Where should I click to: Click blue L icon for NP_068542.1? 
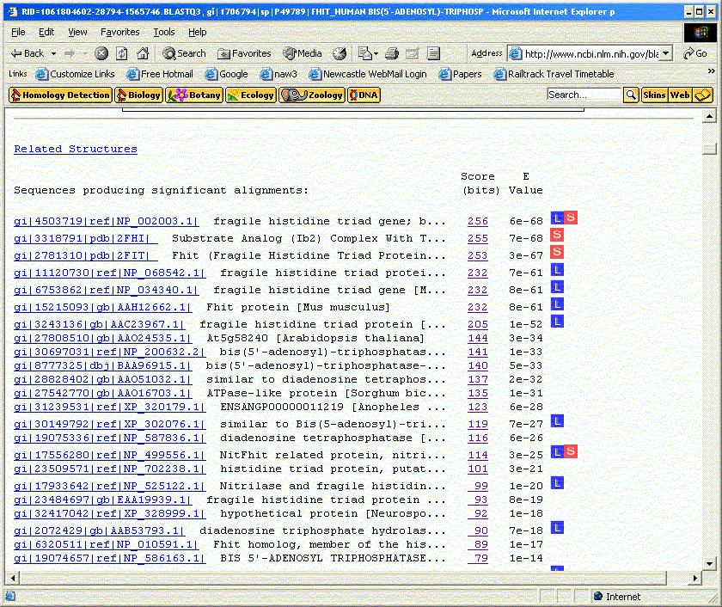557,270
